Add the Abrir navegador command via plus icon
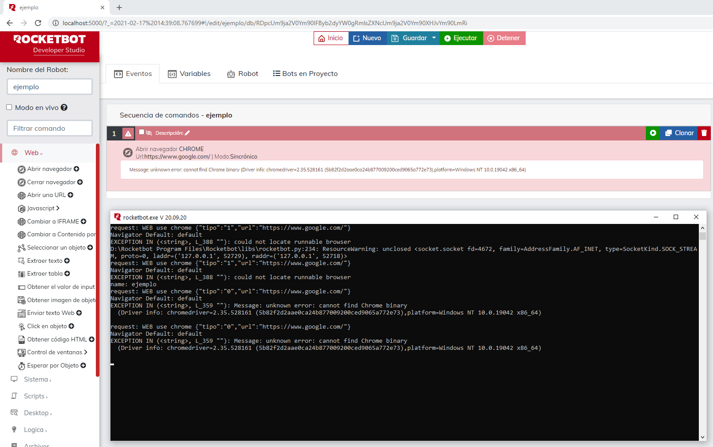 point(76,169)
